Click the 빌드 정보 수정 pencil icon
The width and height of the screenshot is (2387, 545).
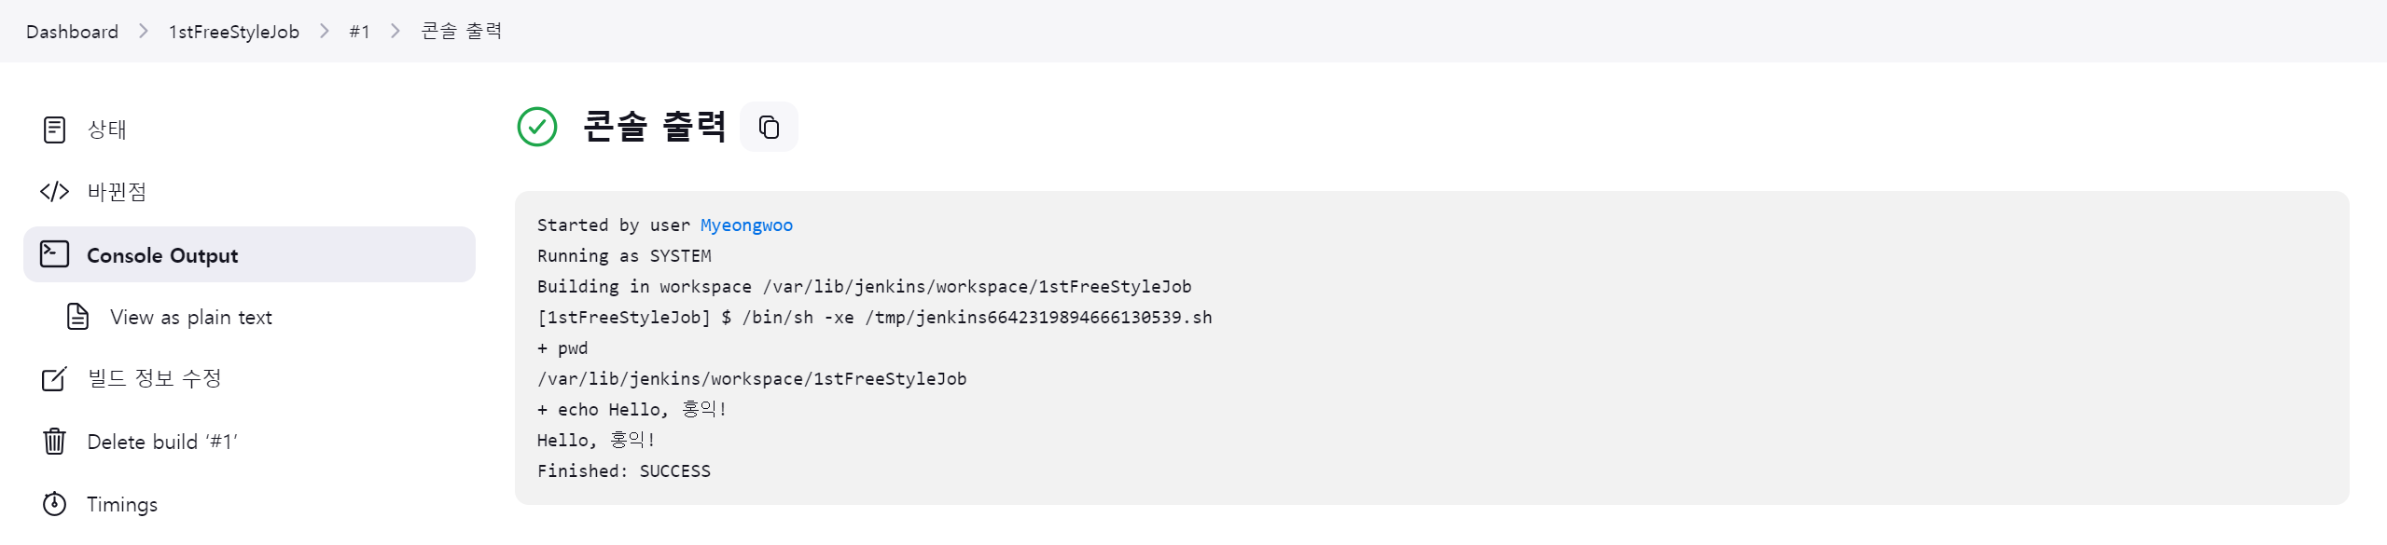(55, 379)
